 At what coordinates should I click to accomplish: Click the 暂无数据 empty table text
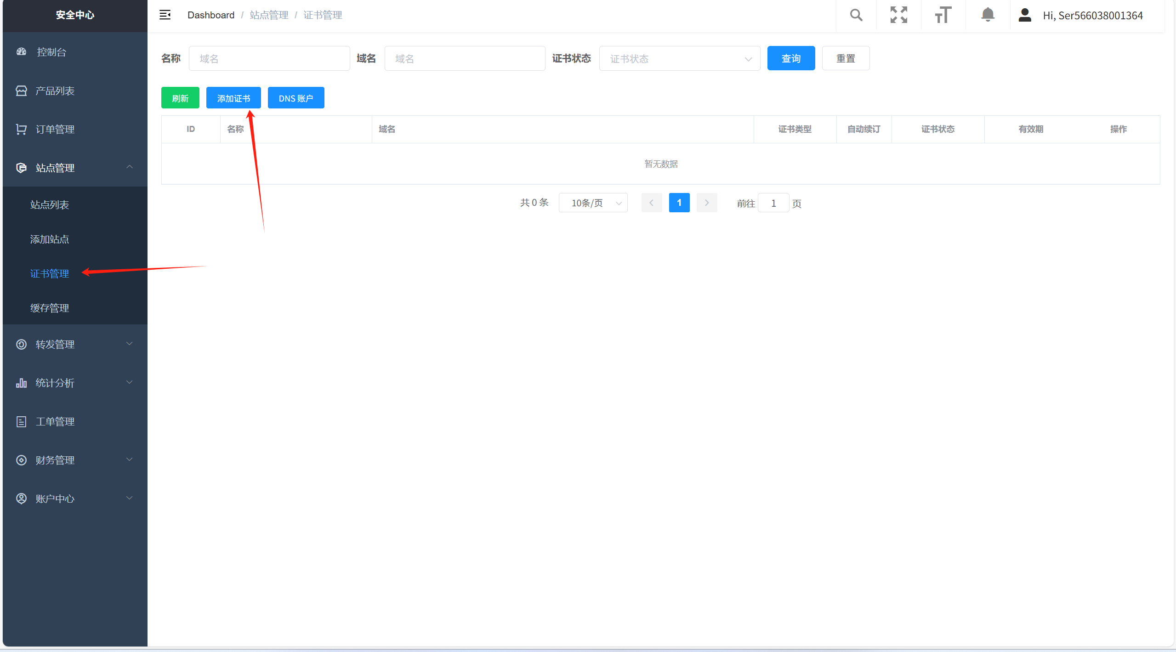click(661, 164)
